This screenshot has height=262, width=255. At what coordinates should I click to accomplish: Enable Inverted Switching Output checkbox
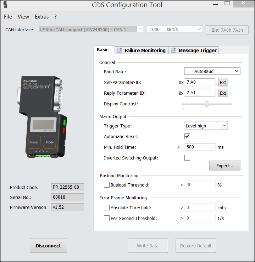[187, 158]
